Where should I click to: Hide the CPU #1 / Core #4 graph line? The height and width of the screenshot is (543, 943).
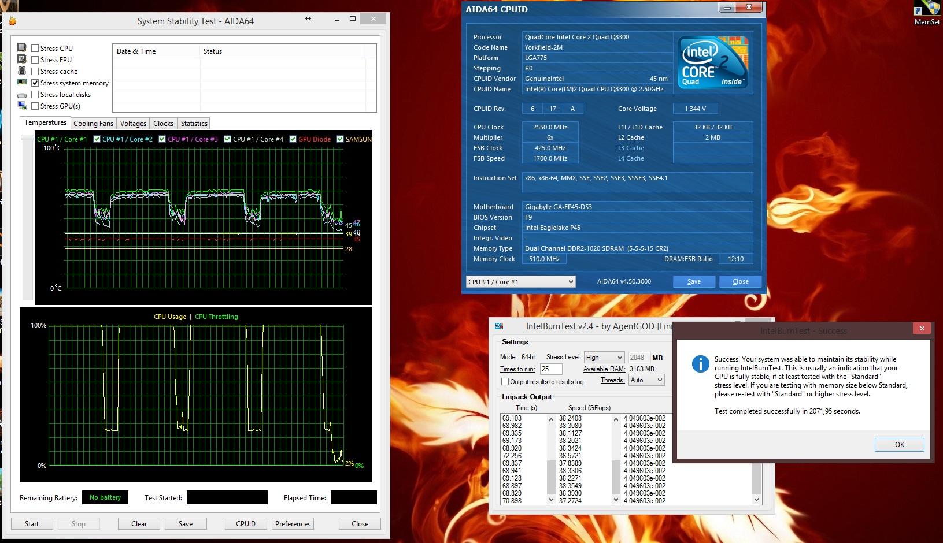(x=228, y=139)
